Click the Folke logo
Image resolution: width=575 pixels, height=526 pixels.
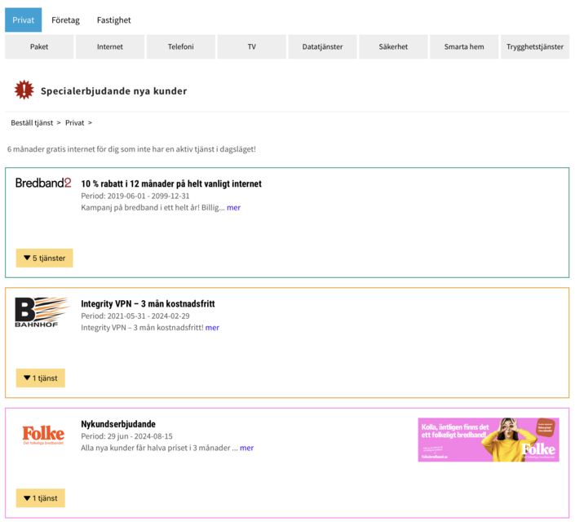coord(43,434)
